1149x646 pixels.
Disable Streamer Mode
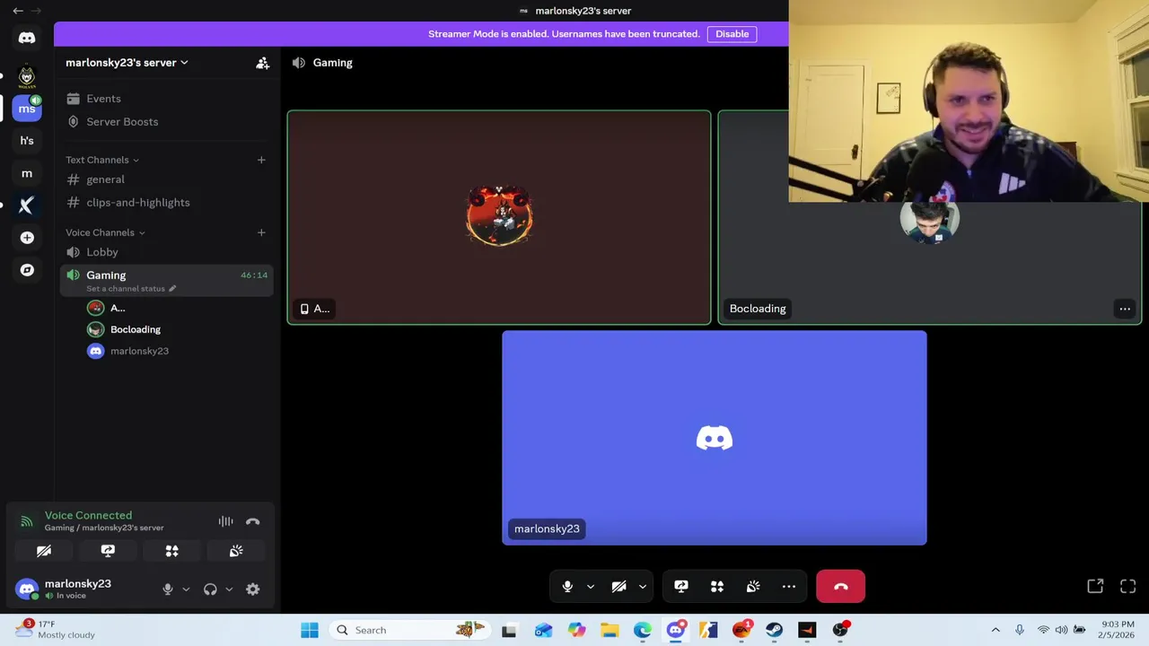tap(732, 34)
